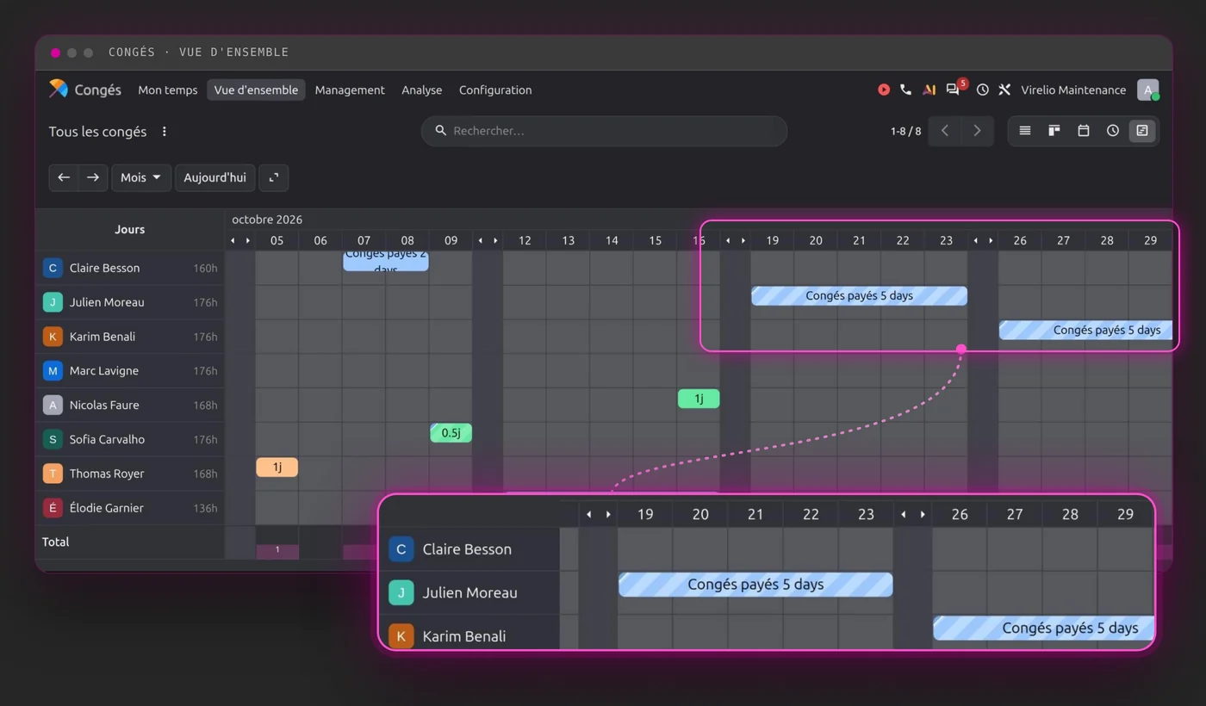Click the Aujourd'hui button
Viewport: 1206px width, 706px height.
coord(215,177)
